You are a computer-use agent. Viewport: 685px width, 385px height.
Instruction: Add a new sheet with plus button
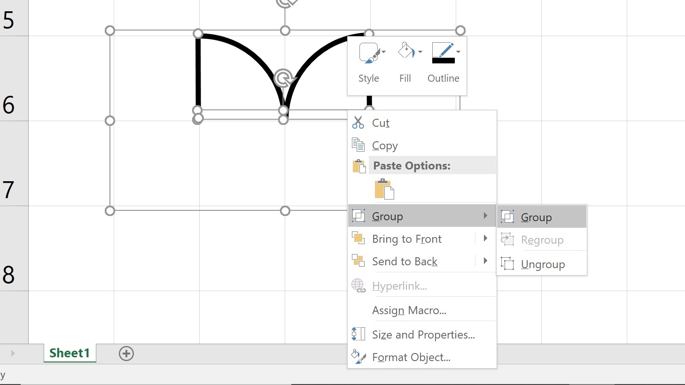pyautogui.click(x=126, y=354)
